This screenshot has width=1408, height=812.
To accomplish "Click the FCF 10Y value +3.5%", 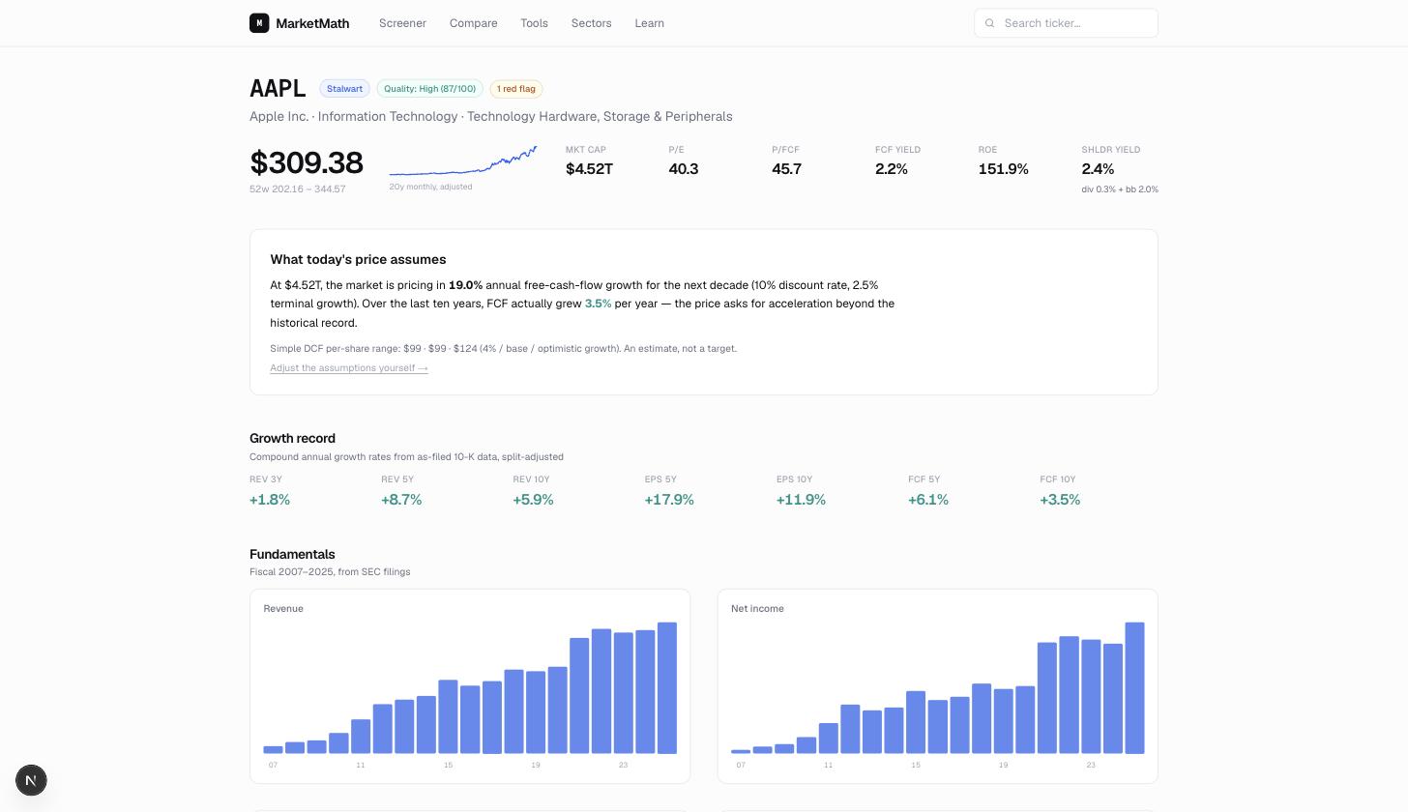I will [x=1060, y=500].
